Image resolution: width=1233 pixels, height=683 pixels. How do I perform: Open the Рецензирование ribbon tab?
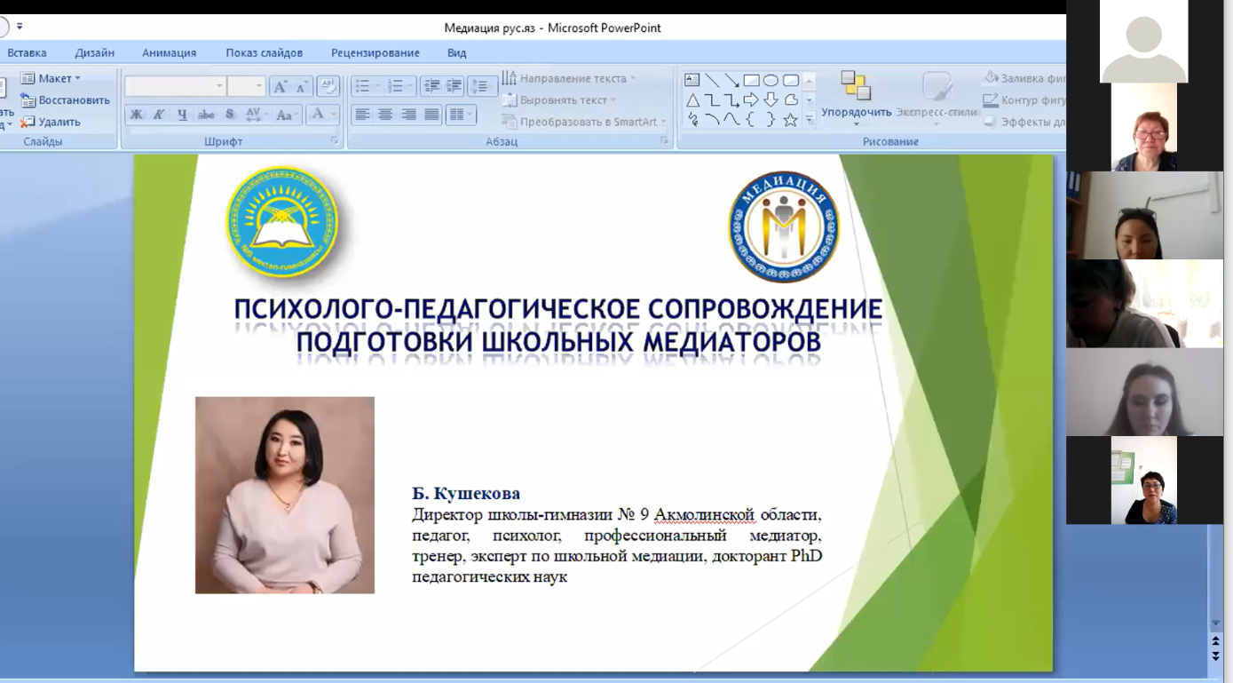click(x=375, y=52)
